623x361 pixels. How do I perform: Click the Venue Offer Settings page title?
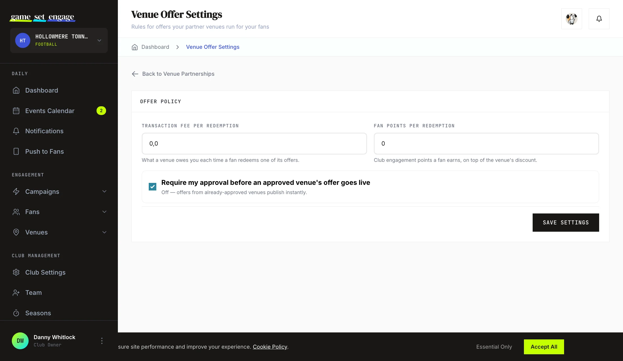coord(177,14)
